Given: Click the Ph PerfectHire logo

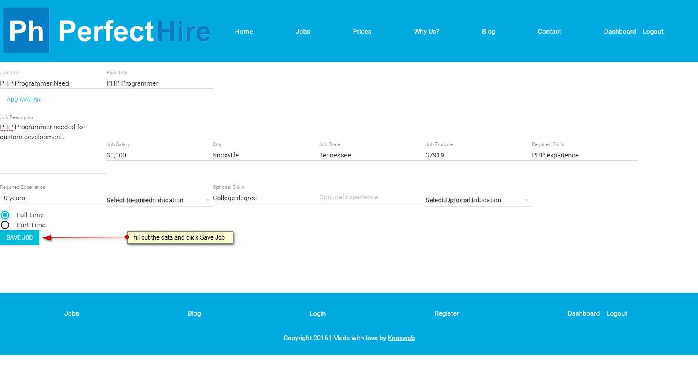Looking at the screenshot, I should 107,31.
